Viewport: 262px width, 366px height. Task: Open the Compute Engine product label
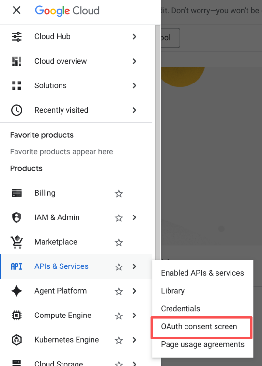(63, 316)
